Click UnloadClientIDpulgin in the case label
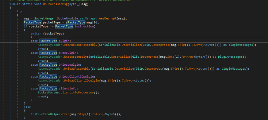 (x=77, y=77)
